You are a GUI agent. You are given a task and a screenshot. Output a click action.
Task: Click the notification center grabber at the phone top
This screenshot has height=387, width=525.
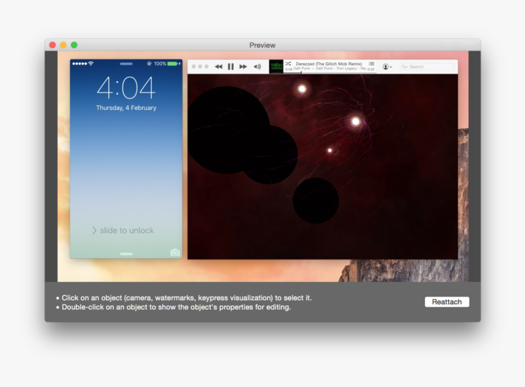(x=126, y=63)
